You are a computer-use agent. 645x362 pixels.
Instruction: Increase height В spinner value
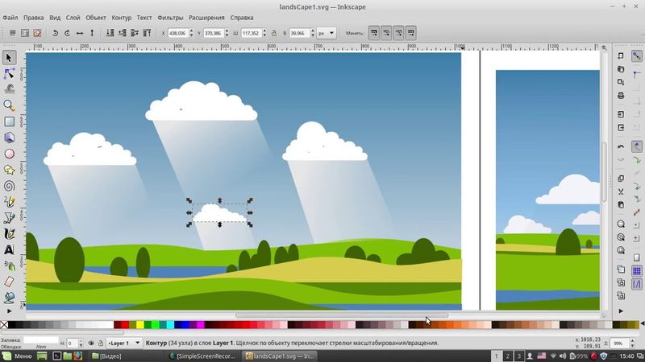click(313, 31)
